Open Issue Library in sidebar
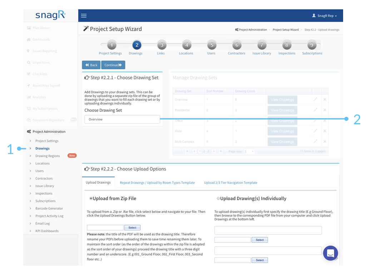Screen dimensions: 366x275 [x=45, y=186]
